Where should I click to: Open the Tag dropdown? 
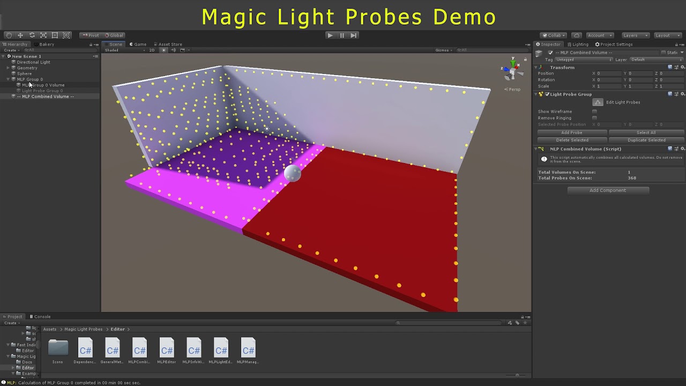pos(583,60)
